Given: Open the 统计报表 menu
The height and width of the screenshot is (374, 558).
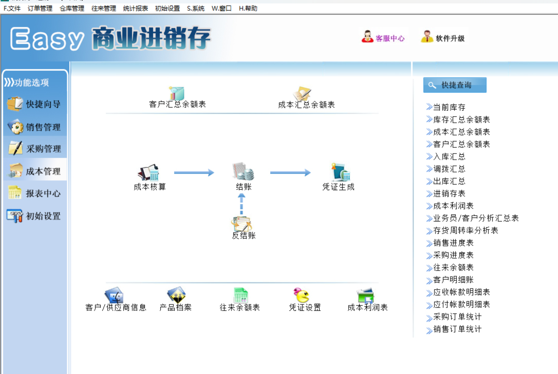Looking at the screenshot, I should click(136, 8).
